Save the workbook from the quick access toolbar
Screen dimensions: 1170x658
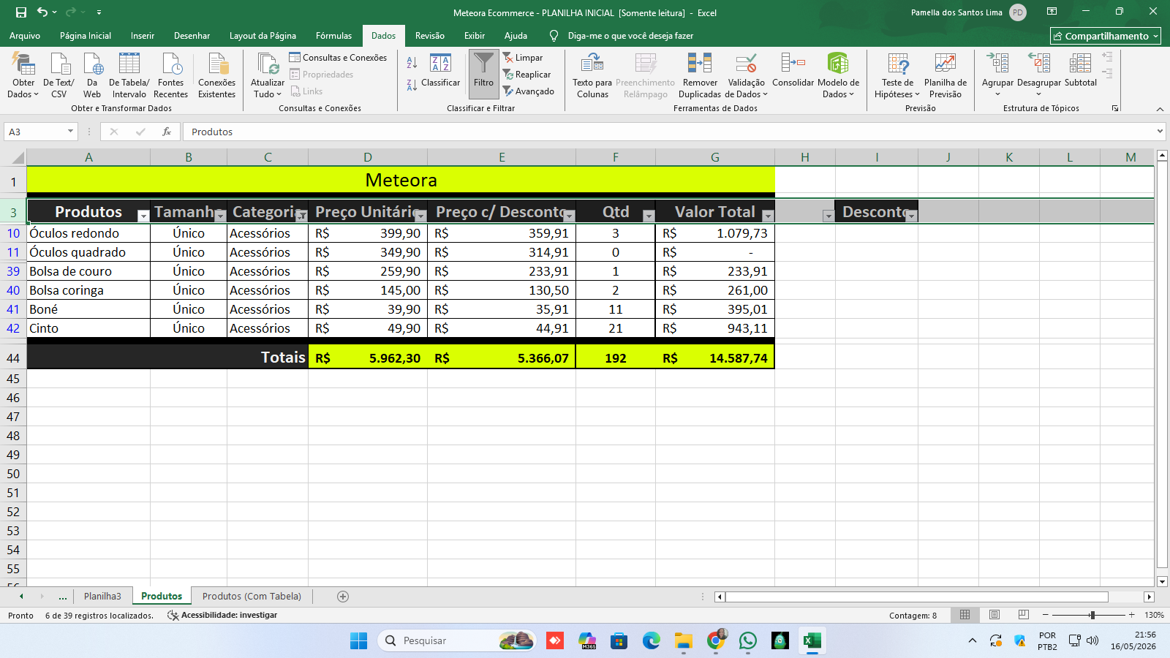click(x=21, y=12)
